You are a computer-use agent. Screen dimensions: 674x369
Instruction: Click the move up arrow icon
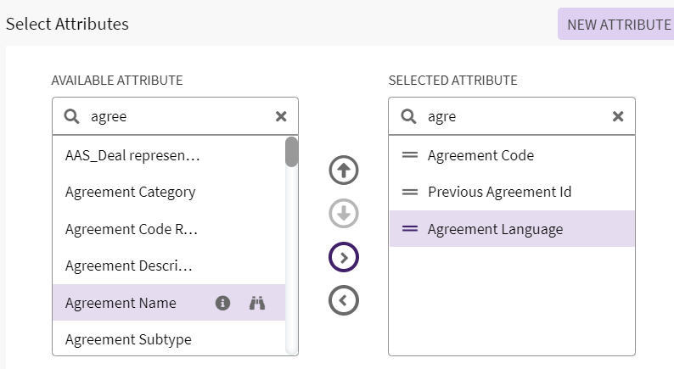pyautogui.click(x=344, y=171)
